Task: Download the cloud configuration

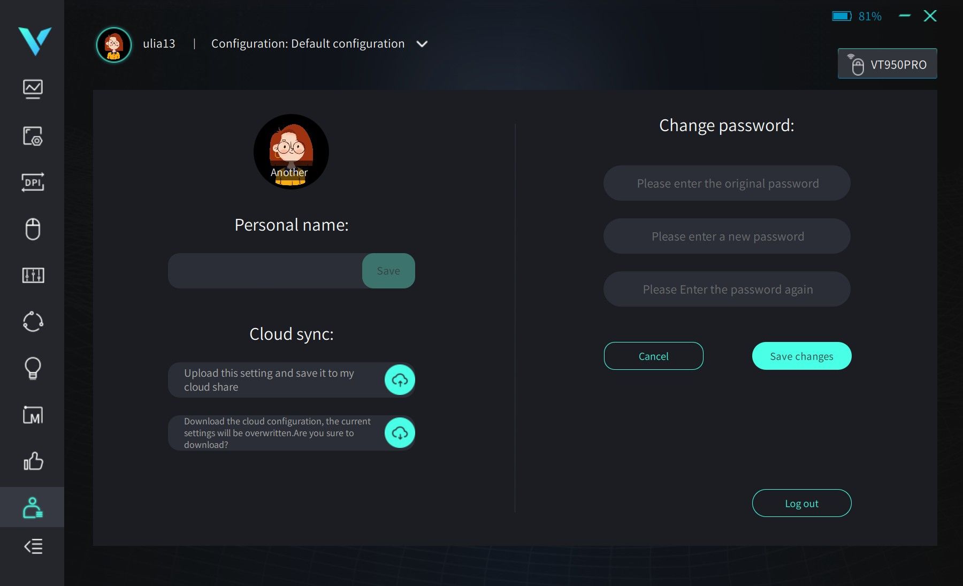Action: (x=400, y=433)
